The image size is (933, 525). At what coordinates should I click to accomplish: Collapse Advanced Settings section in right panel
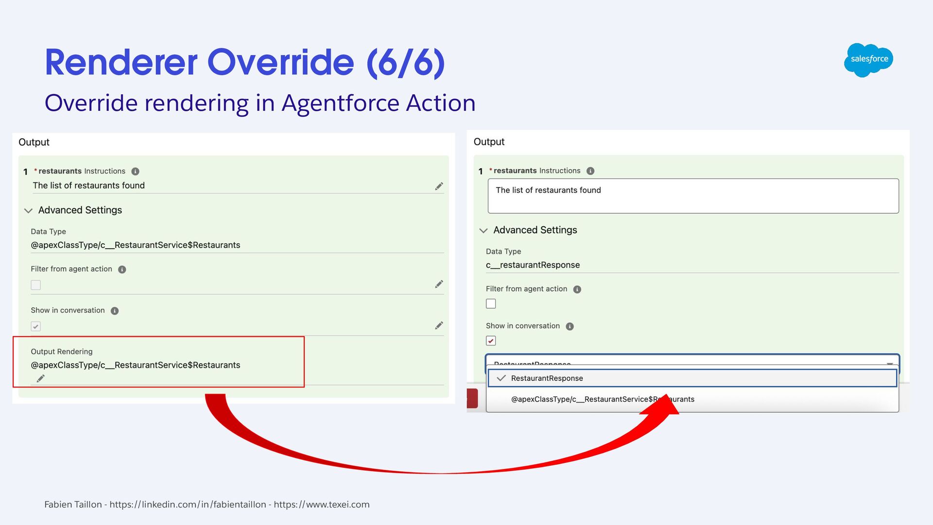[484, 230]
